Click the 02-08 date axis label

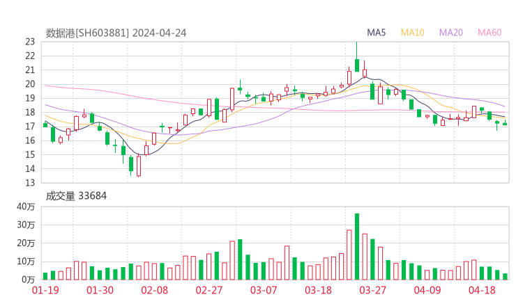pos(155,290)
